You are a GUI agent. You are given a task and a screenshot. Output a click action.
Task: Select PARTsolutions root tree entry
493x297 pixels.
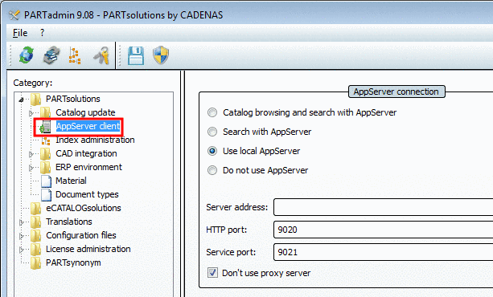click(x=73, y=99)
